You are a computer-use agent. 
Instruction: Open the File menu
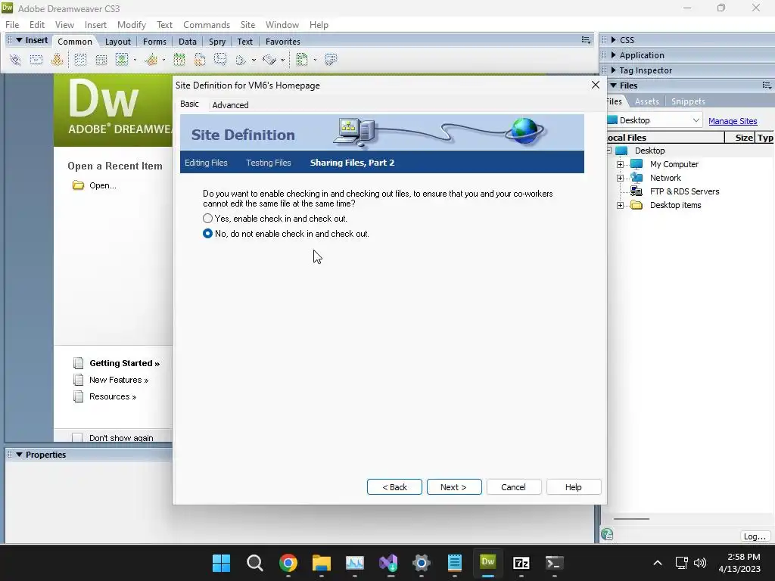[x=12, y=25]
